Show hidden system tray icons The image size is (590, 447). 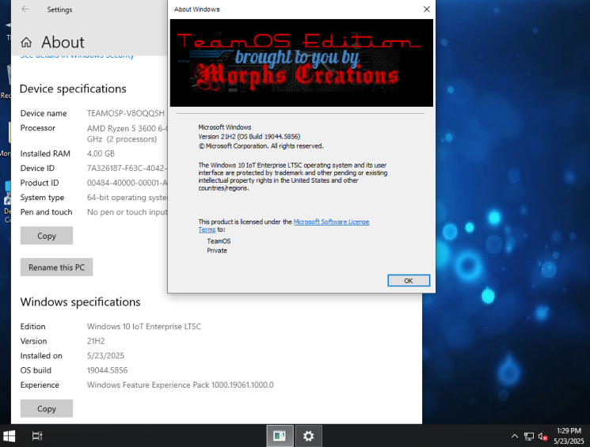[x=514, y=436]
